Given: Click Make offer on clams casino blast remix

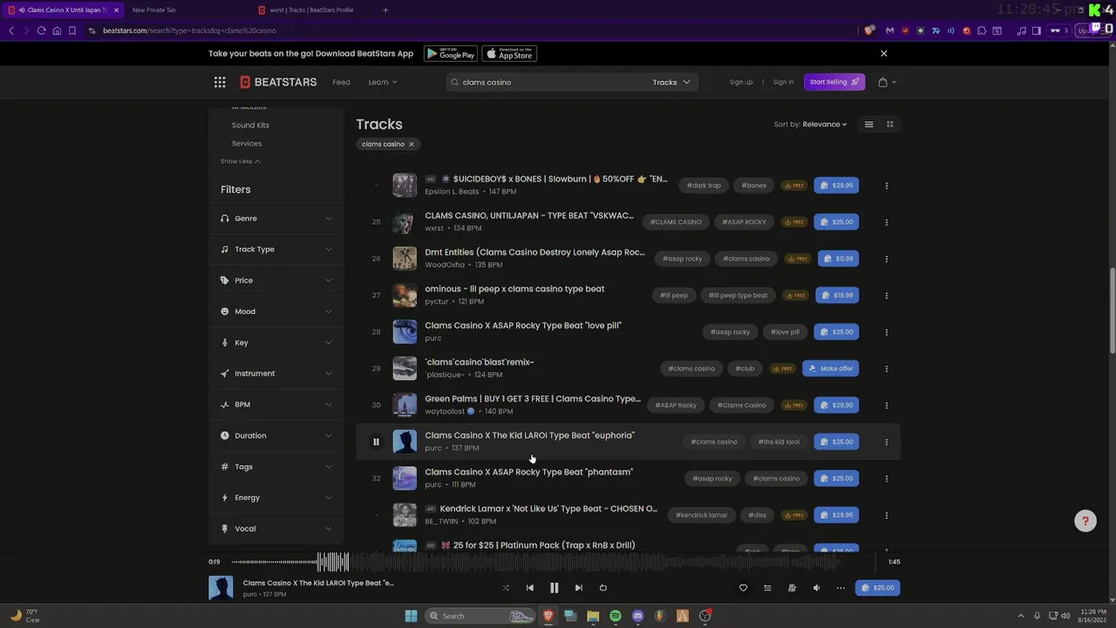Looking at the screenshot, I should pos(831,368).
